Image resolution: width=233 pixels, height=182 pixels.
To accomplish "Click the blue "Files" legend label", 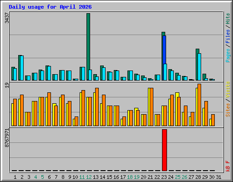I will coord(228,36).
